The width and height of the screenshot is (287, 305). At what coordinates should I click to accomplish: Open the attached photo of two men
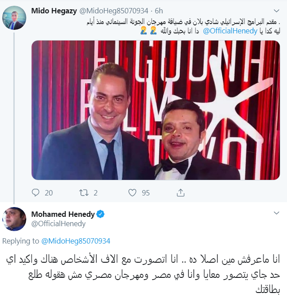155,110
